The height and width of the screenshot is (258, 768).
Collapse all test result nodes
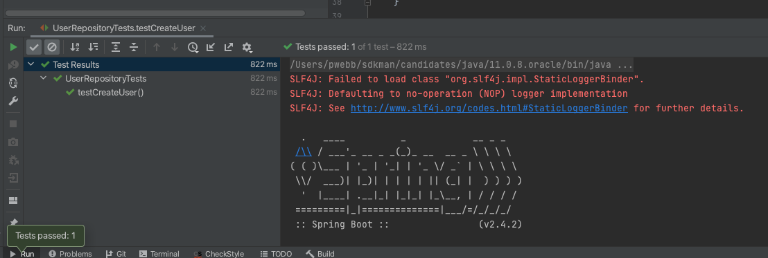pyautogui.click(x=134, y=47)
